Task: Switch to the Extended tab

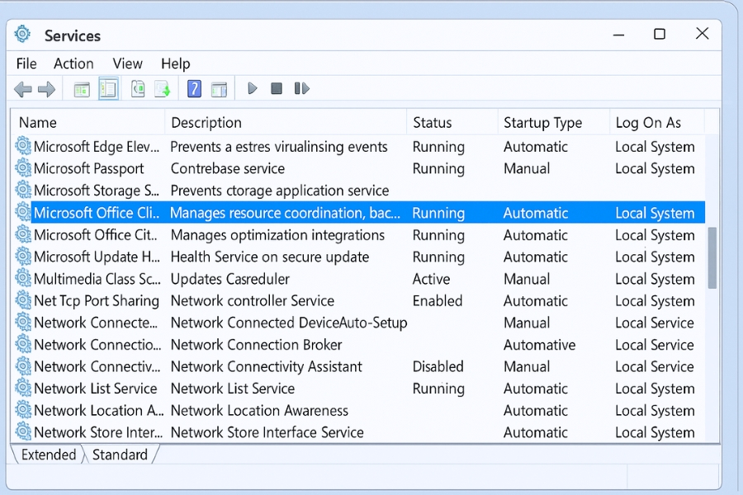Action: [48, 455]
